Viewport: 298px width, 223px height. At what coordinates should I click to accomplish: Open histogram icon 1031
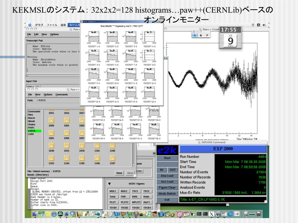(67, 146)
